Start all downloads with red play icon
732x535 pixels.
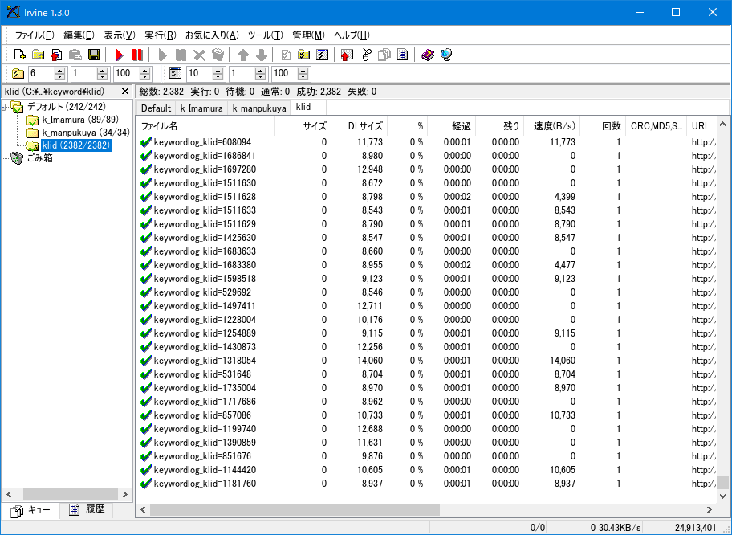[x=119, y=55]
